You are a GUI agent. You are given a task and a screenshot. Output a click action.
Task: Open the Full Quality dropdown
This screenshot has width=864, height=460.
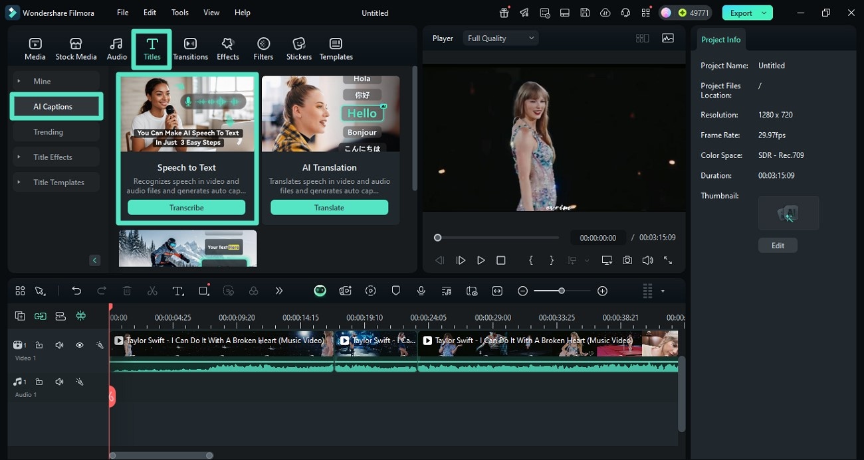(501, 38)
